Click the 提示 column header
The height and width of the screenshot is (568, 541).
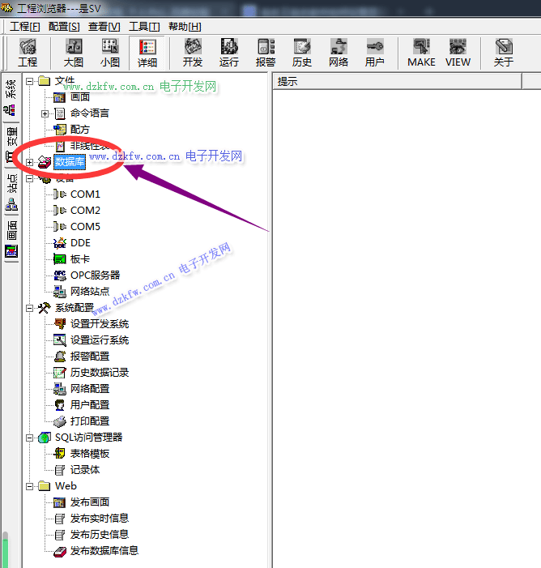point(288,81)
